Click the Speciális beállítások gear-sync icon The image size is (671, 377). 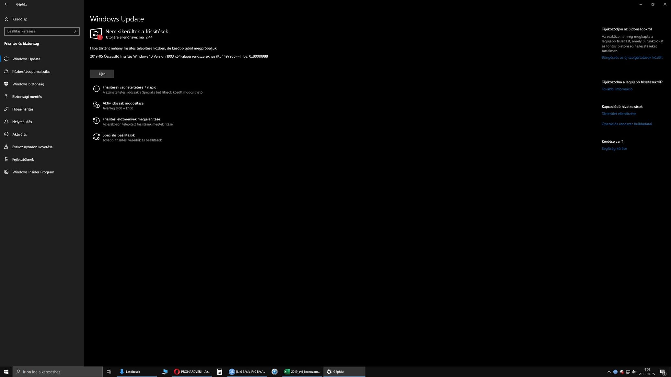coord(96,137)
